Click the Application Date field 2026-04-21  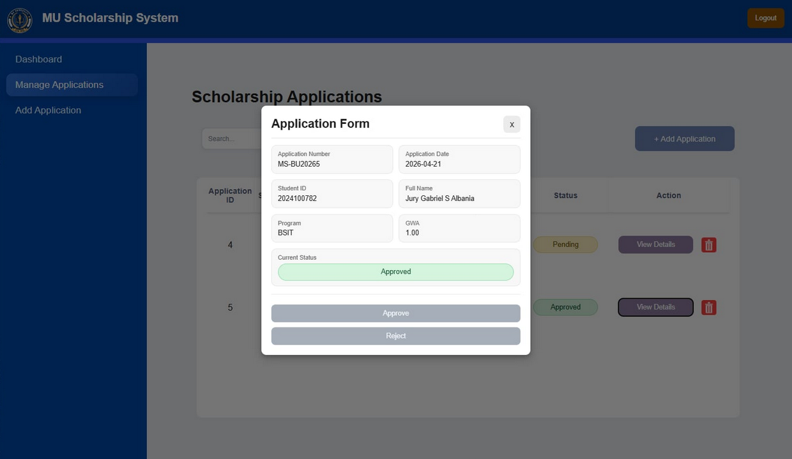pyautogui.click(x=459, y=159)
